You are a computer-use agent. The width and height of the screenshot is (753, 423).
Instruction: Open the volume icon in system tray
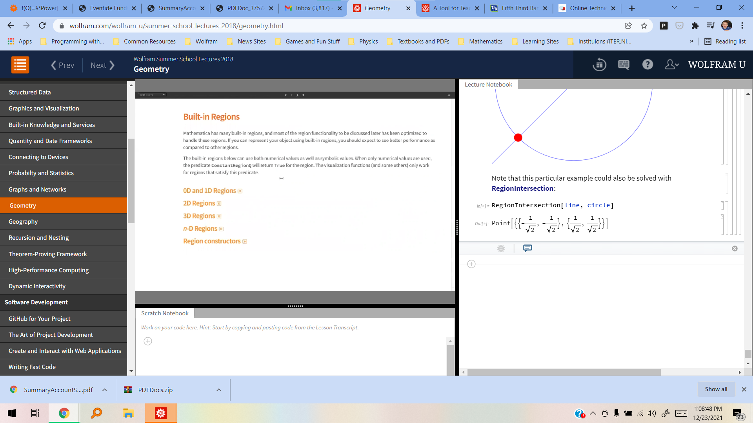click(x=652, y=413)
